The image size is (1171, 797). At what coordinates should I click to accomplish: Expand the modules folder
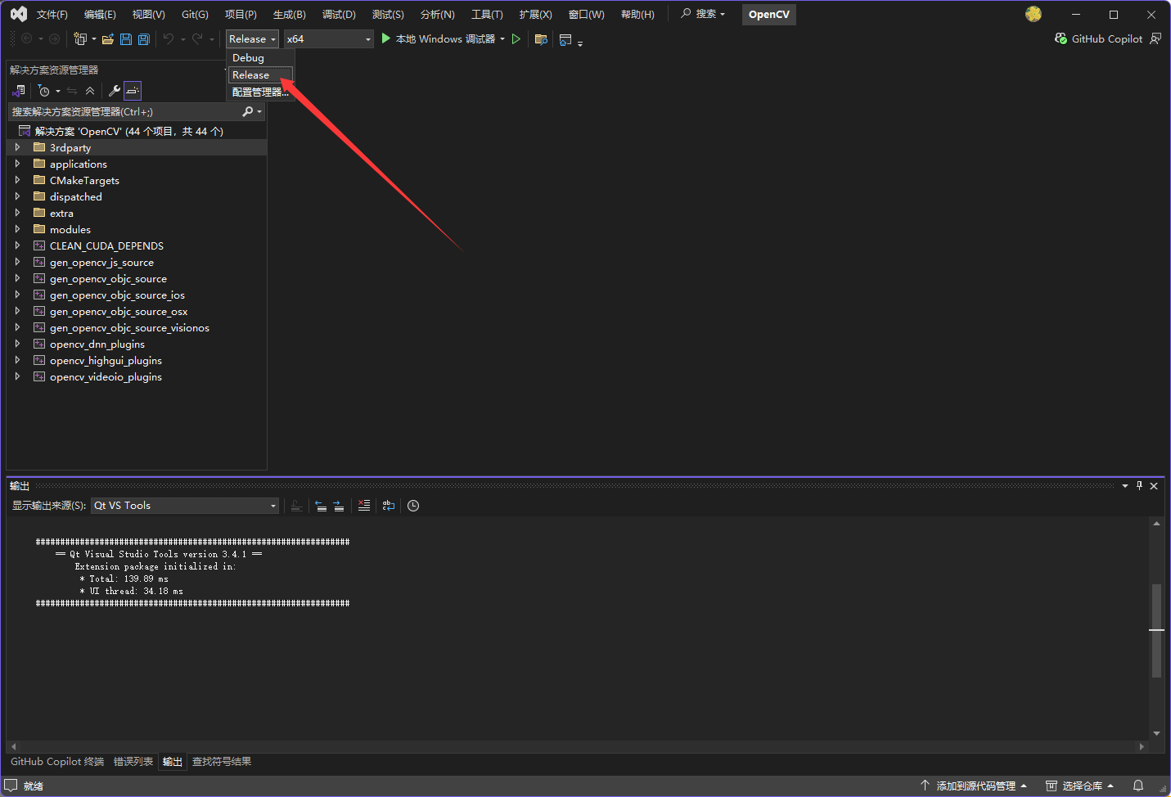coord(17,229)
